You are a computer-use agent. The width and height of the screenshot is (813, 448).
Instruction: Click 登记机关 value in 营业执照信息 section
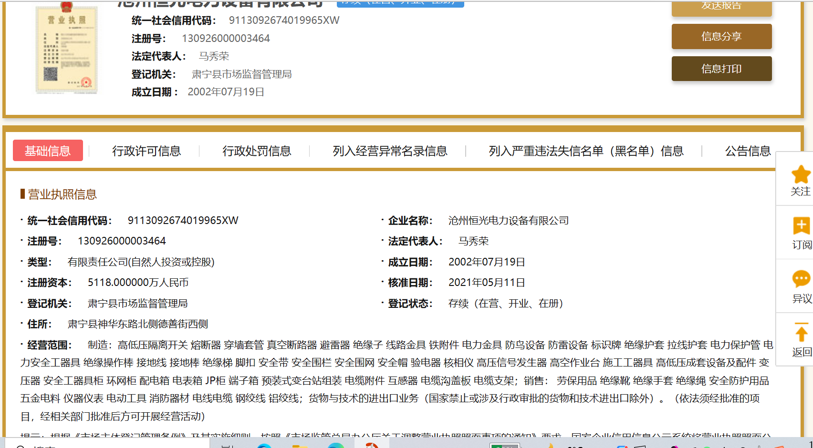point(137,304)
